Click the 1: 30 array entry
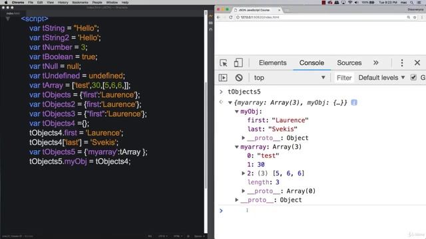This screenshot has height=239, width=426. (x=256, y=165)
